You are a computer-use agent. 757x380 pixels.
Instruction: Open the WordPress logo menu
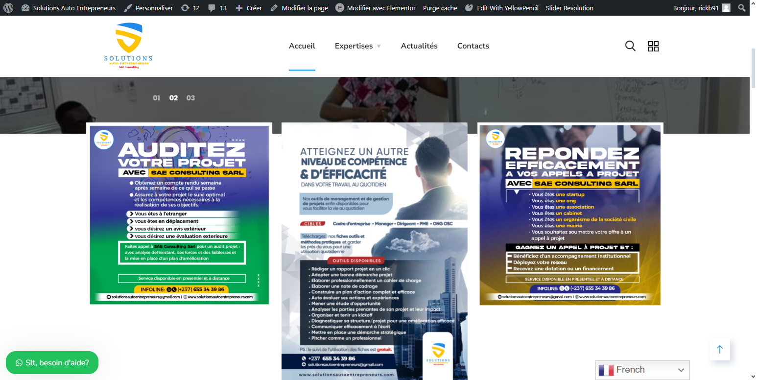[x=8, y=8]
